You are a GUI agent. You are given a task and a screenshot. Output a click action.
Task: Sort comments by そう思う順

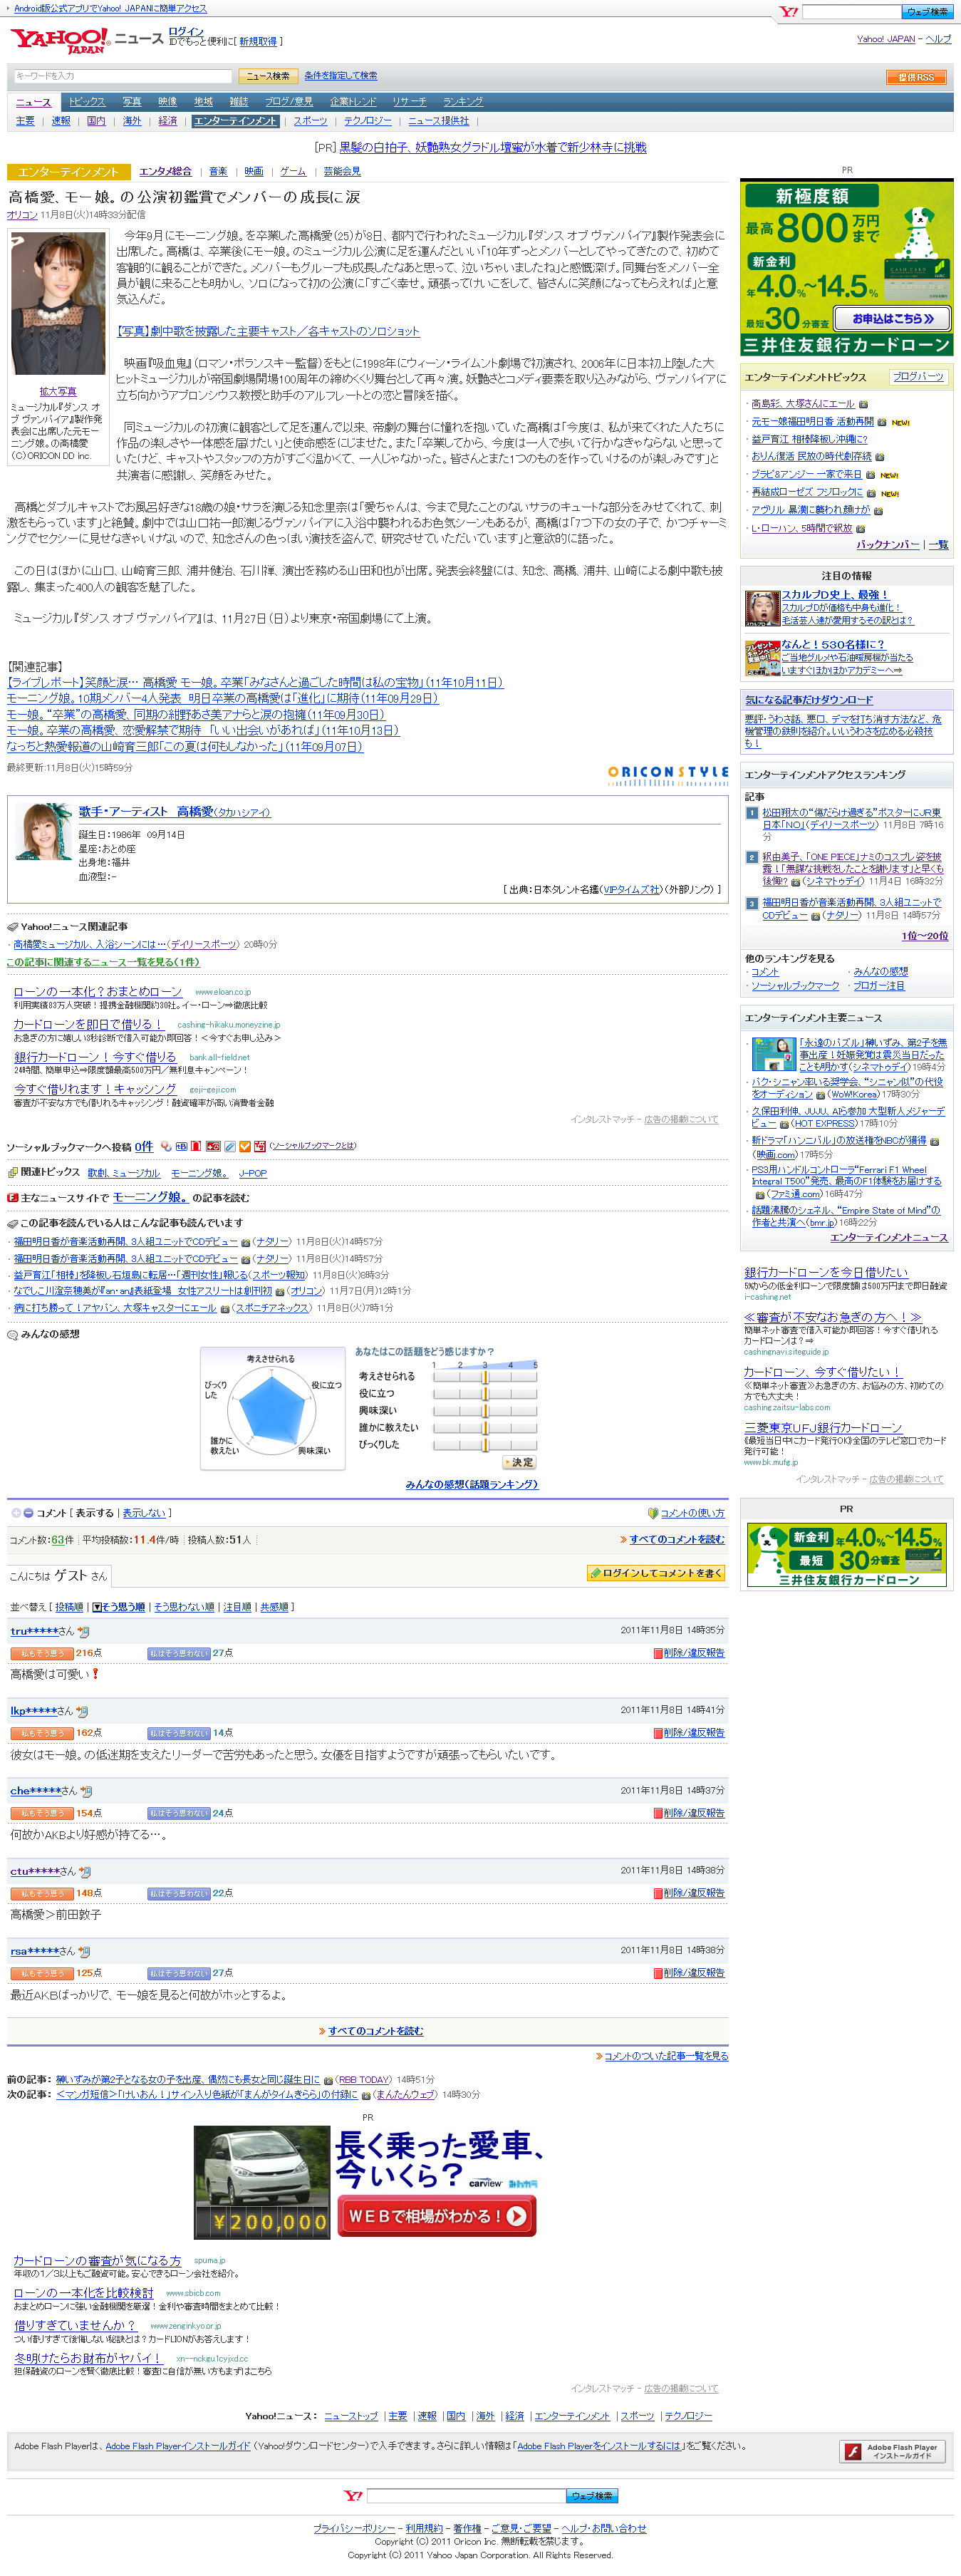123,1607
